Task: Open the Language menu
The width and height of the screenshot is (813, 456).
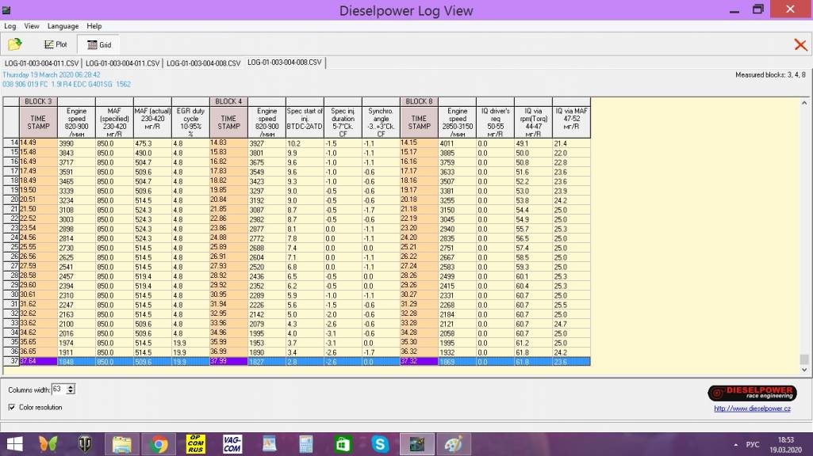Action: click(63, 26)
